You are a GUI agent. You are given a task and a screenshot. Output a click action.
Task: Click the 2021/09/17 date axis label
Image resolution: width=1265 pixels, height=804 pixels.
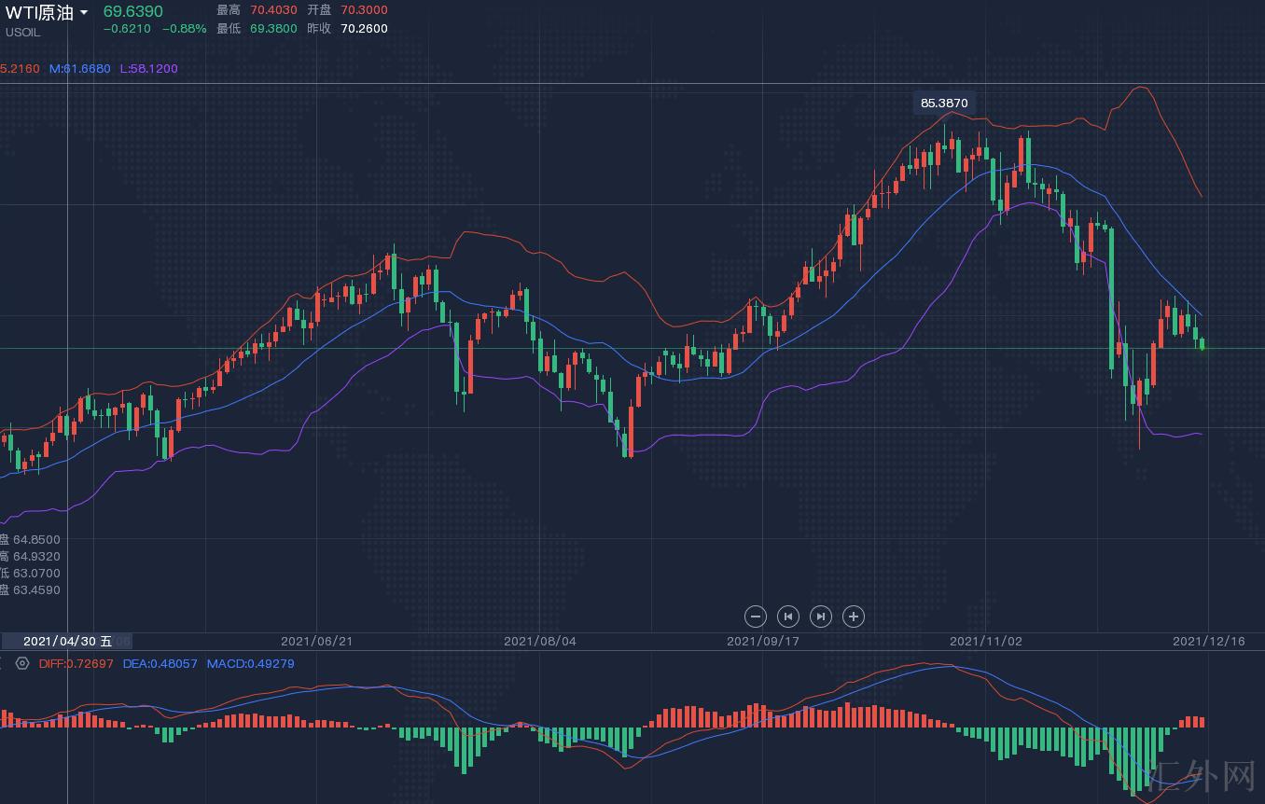pos(762,642)
